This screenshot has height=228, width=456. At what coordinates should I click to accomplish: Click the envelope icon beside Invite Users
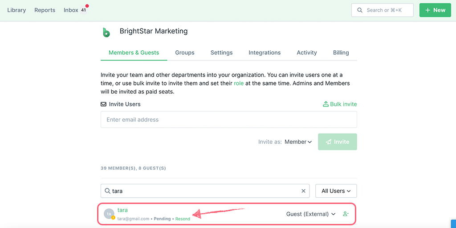pos(103,104)
